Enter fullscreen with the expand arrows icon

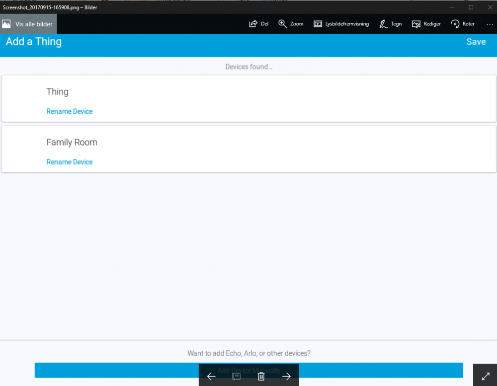(486, 377)
